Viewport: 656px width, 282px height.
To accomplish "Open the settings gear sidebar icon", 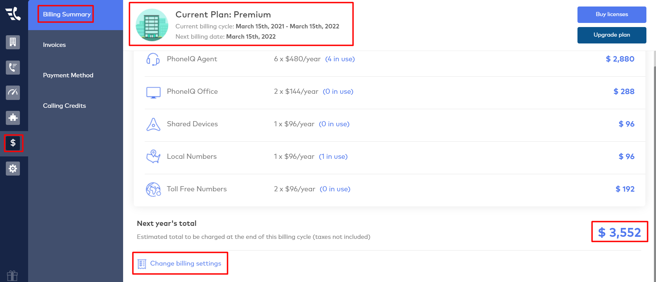I will [x=13, y=168].
